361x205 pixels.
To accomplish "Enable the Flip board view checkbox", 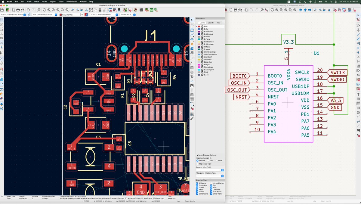I will [198, 164].
